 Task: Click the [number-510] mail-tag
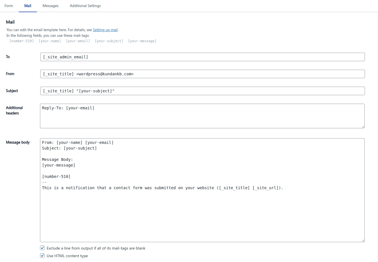(22, 41)
